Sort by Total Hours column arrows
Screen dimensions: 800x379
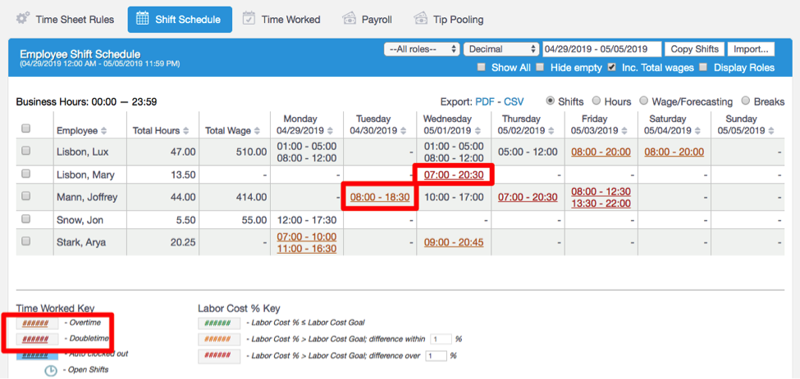coord(185,131)
